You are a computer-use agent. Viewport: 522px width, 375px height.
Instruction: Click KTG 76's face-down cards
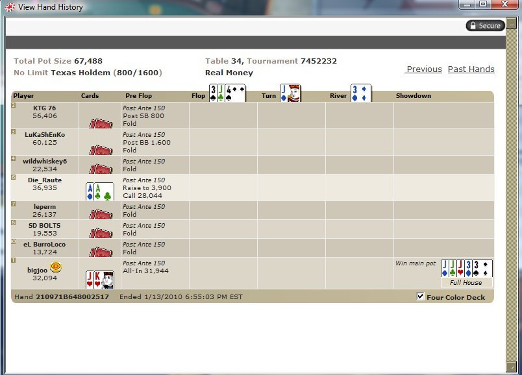[100, 123]
